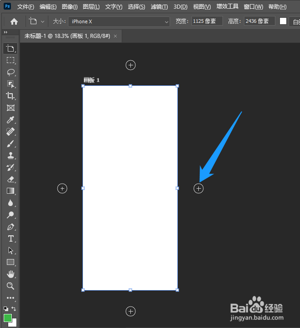
Task: Select the Crop tool
Action: [x=10, y=96]
